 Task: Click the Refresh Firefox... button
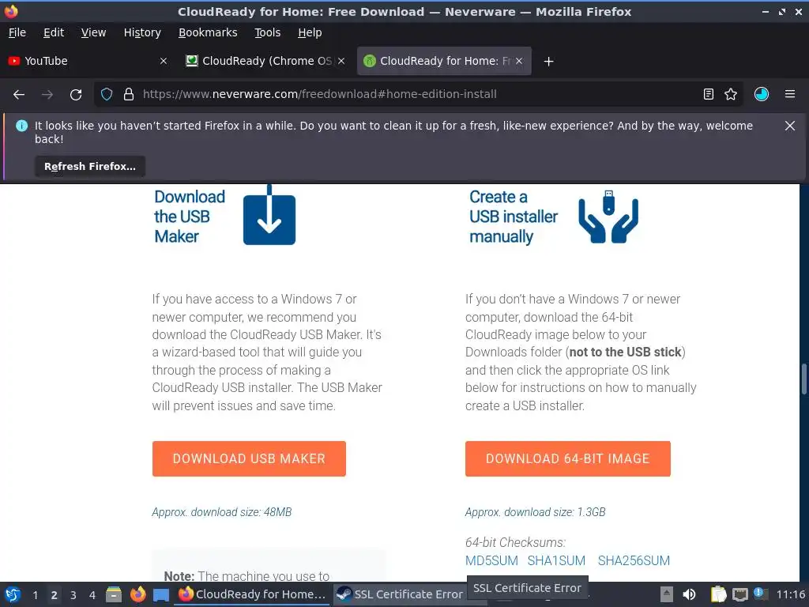[x=90, y=166]
